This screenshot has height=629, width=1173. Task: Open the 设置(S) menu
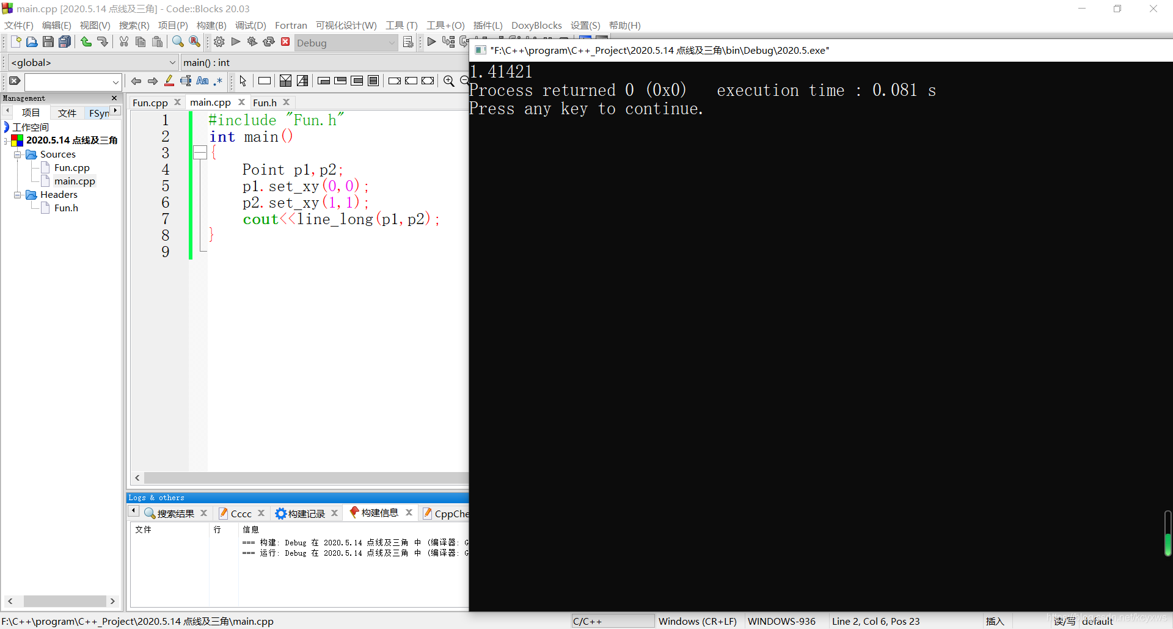pyautogui.click(x=585, y=25)
